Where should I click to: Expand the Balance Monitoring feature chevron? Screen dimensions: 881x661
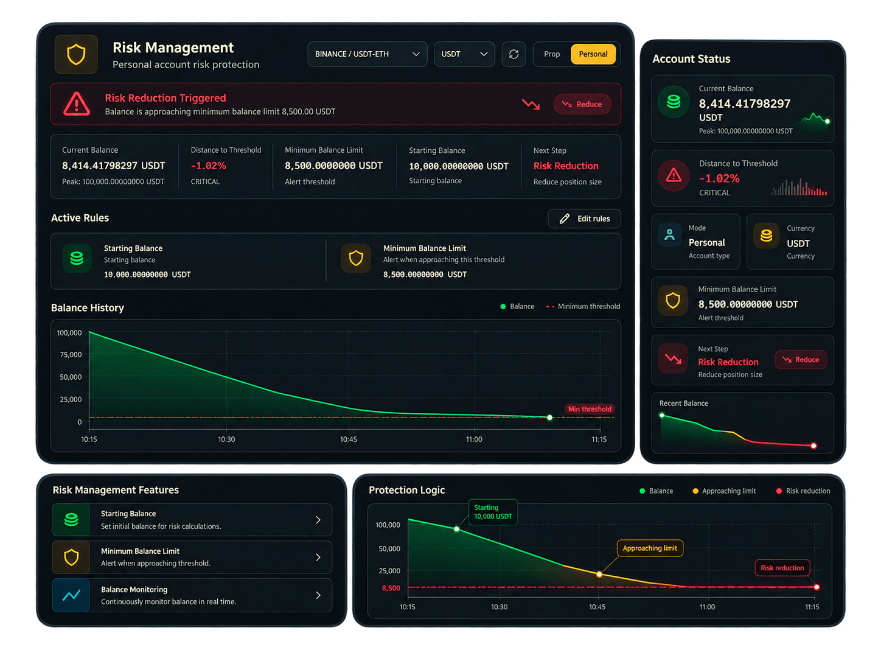click(x=318, y=595)
